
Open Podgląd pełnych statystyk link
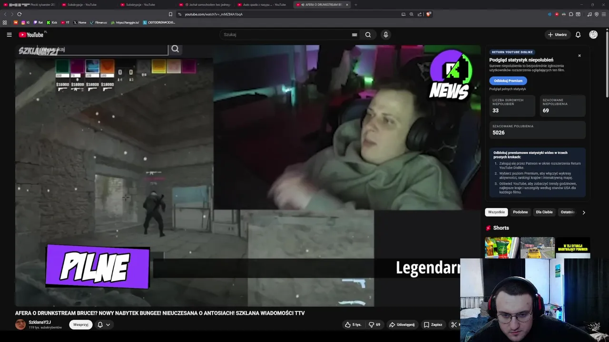pos(508,89)
